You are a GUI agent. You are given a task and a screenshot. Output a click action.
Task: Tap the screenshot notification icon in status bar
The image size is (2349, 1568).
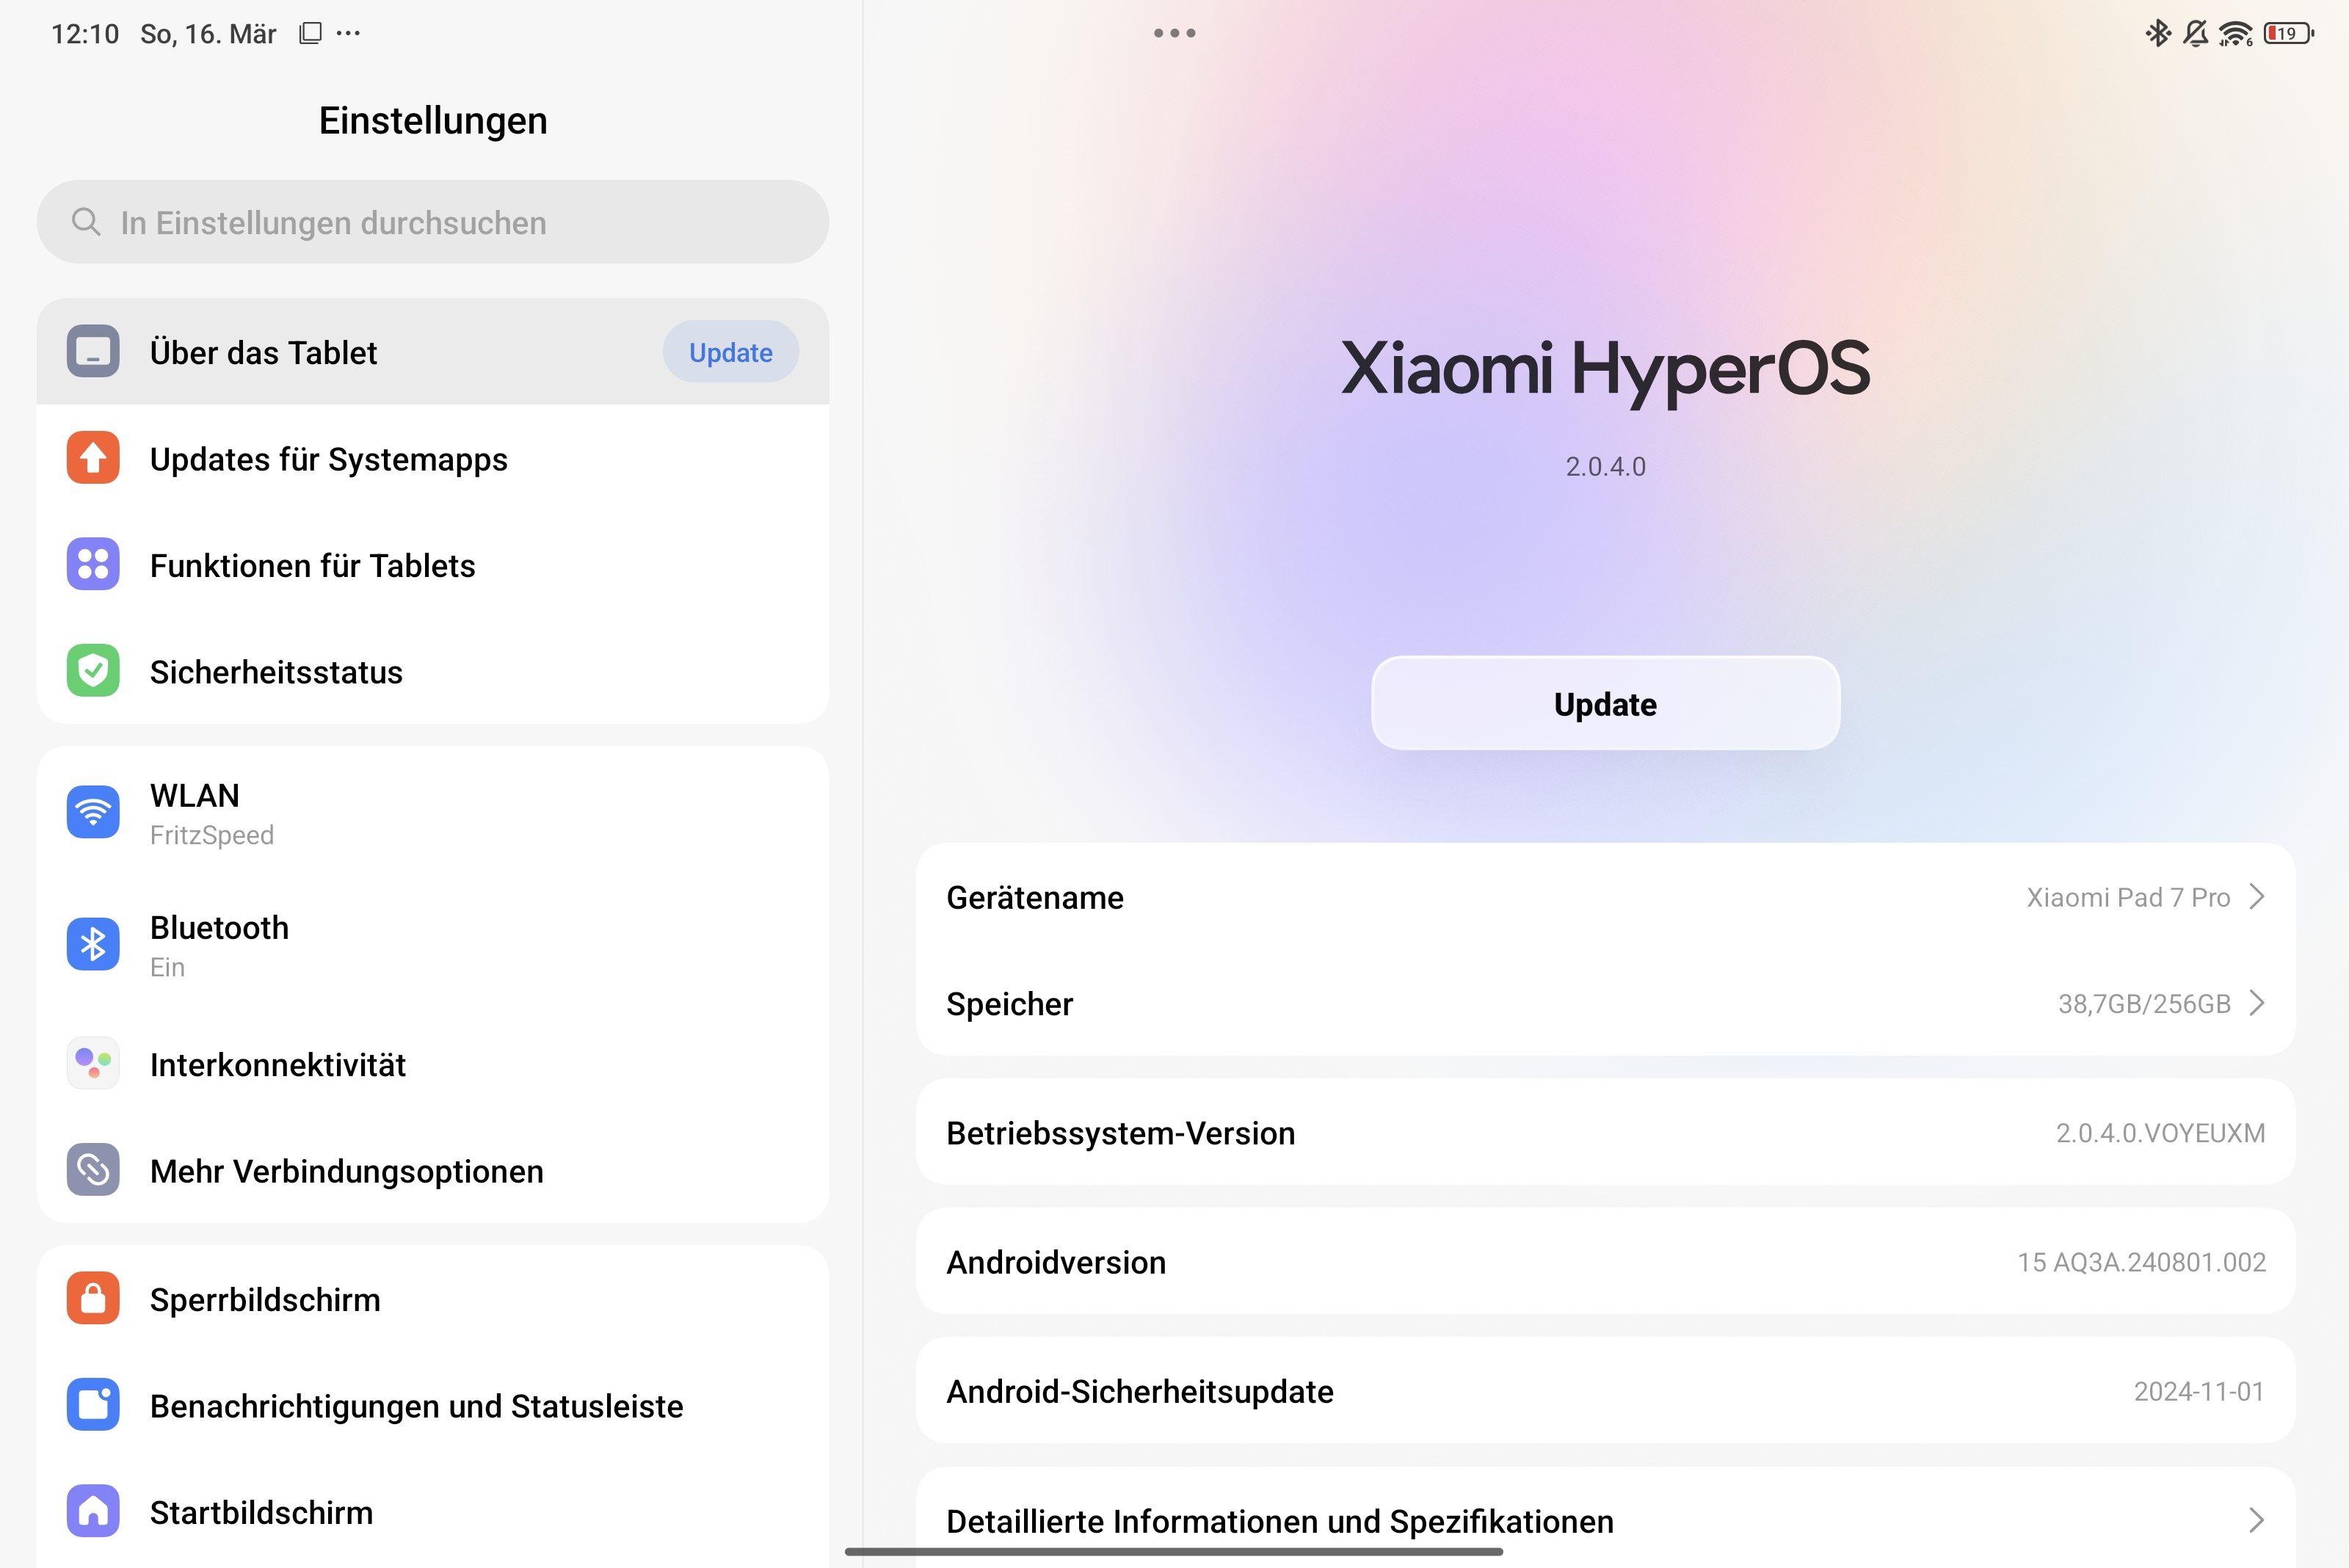(x=310, y=33)
